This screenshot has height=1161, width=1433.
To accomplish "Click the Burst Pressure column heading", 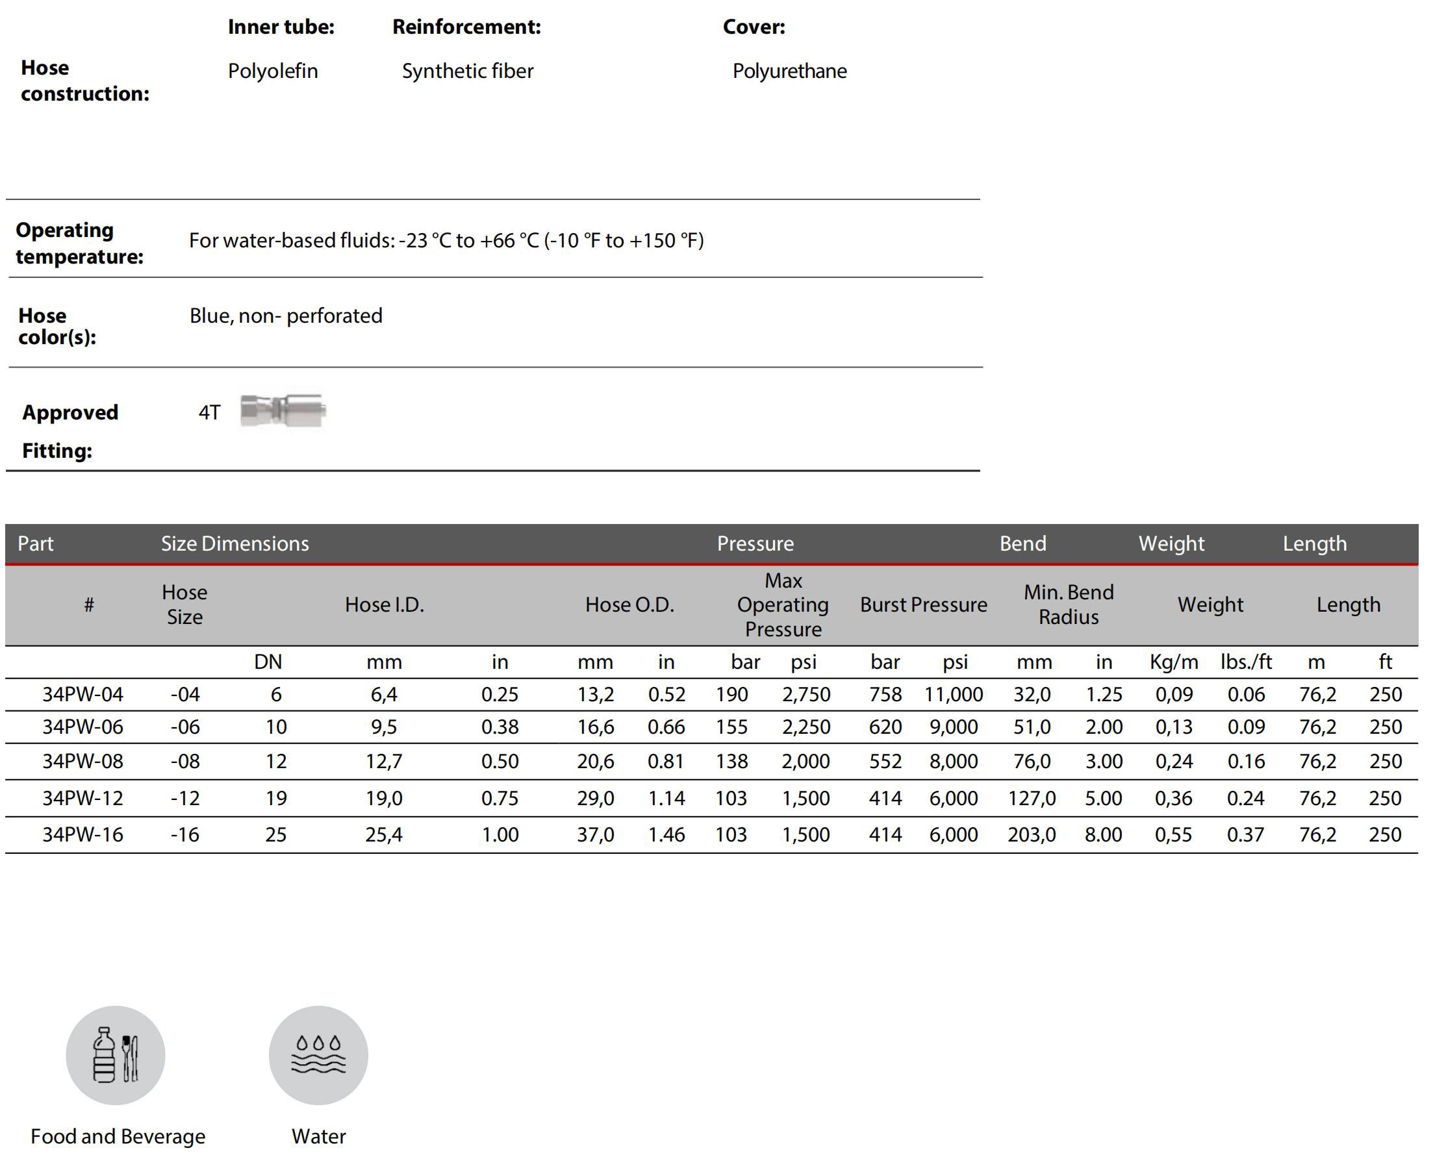I will click(923, 605).
